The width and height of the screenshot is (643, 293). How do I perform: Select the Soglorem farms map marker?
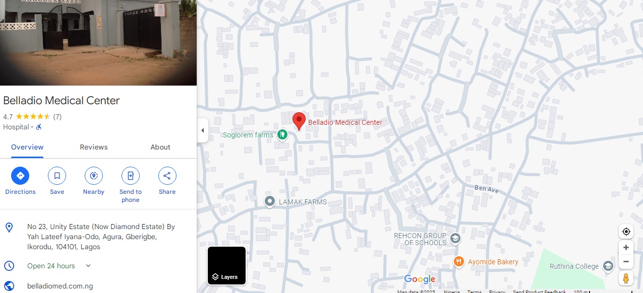point(282,135)
